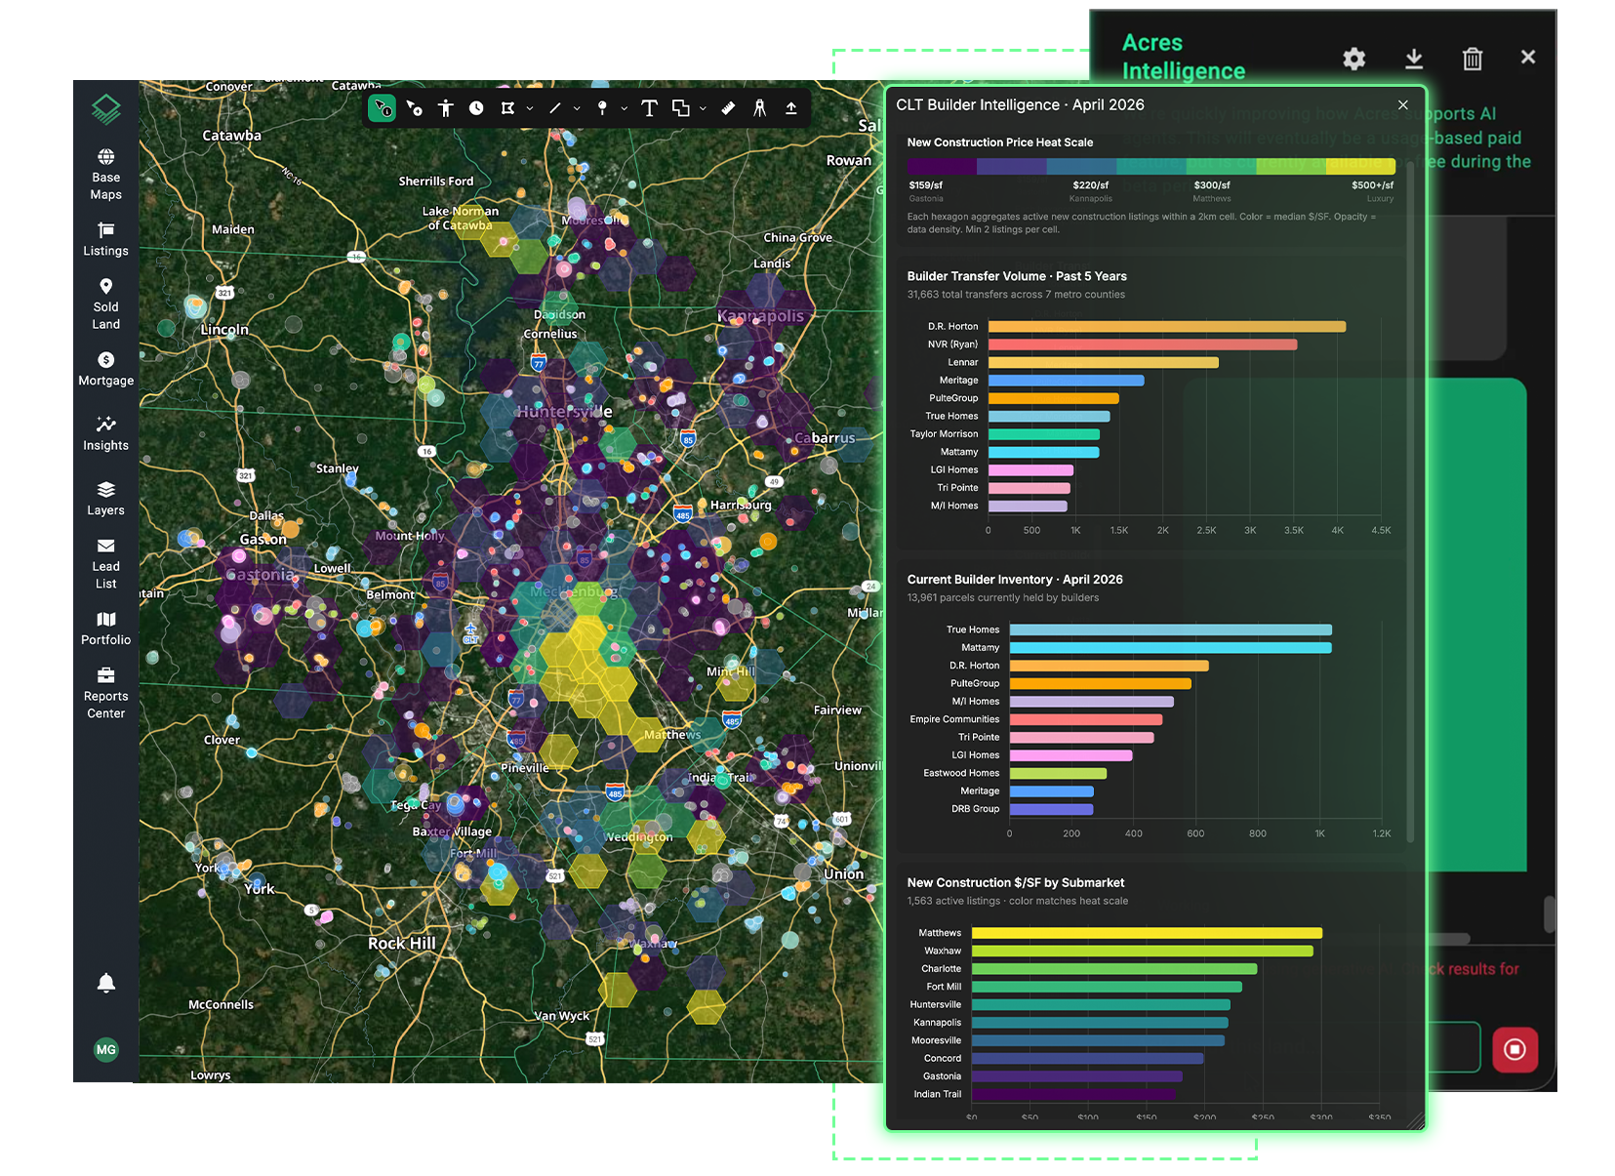Open Sold Land in sidebar
Image resolution: width=1615 pixels, height=1176 pixels.
pyautogui.click(x=105, y=304)
